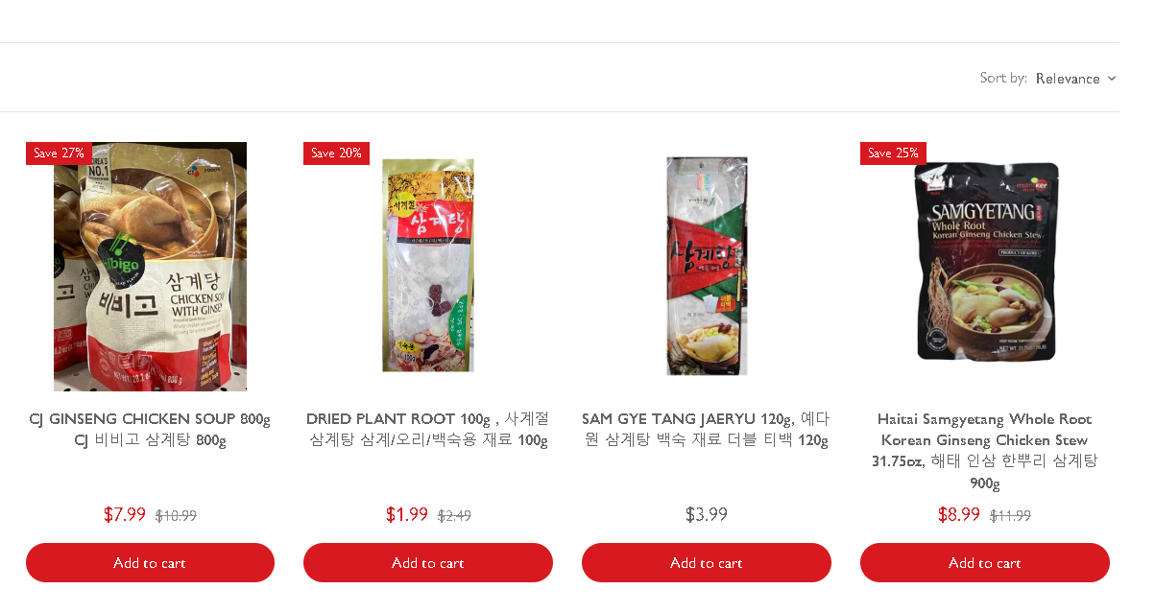Add Dried Plant Root 100g to cart
1155x613 pixels.
click(x=428, y=563)
